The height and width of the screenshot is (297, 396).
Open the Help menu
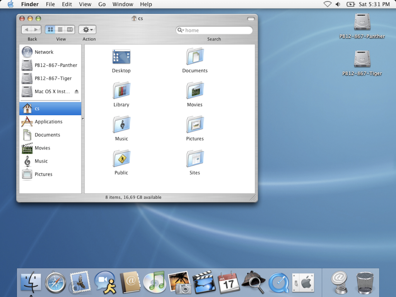(x=146, y=4)
